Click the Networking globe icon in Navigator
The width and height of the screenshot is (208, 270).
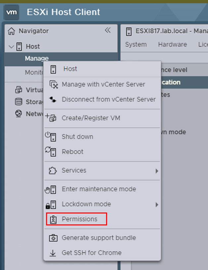(19, 114)
